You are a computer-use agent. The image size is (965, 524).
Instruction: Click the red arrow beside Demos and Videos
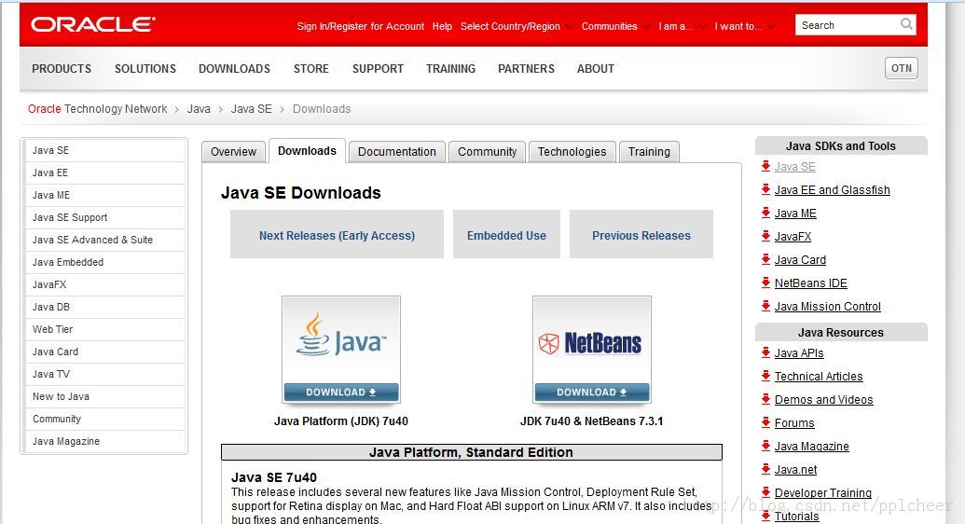(x=765, y=400)
